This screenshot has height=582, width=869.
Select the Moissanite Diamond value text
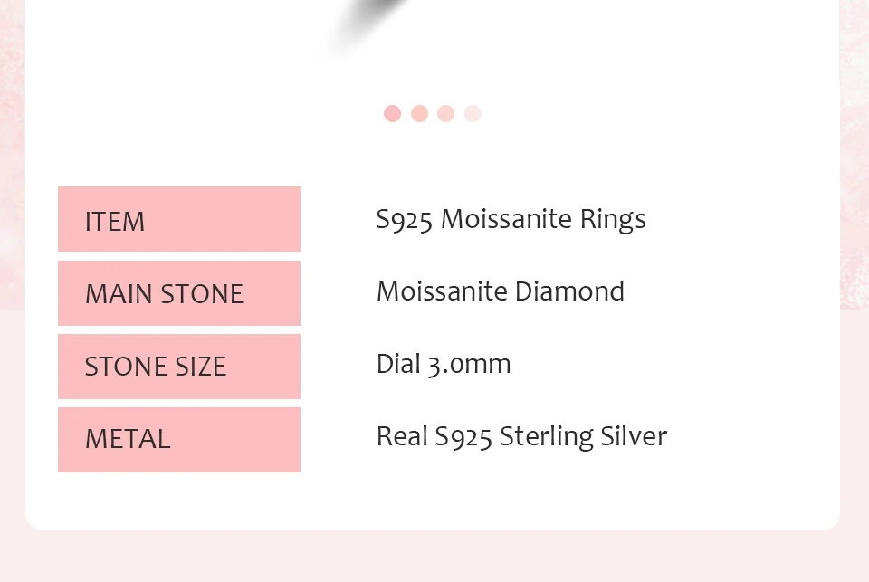pos(500,292)
